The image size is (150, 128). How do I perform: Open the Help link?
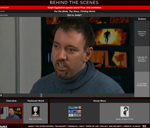point(81,126)
